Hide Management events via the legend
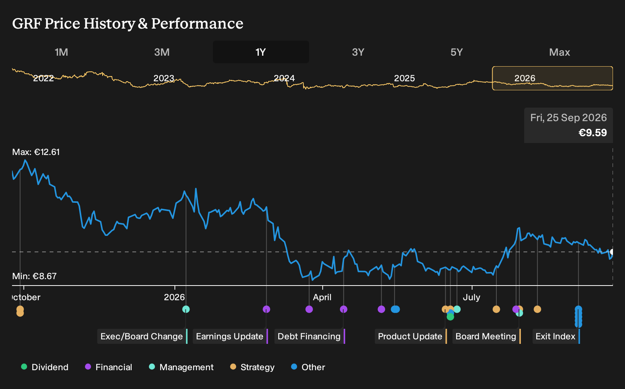Screen dimensions: 625x389 click(181, 367)
